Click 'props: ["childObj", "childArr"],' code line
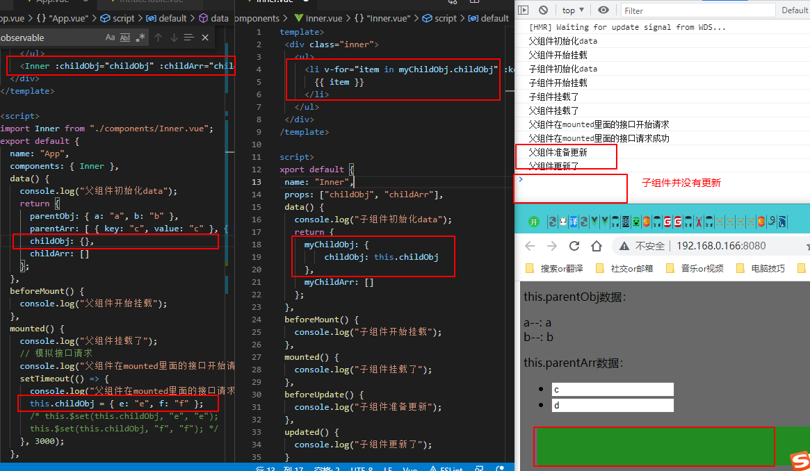This screenshot has height=471, width=810. click(x=364, y=195)
